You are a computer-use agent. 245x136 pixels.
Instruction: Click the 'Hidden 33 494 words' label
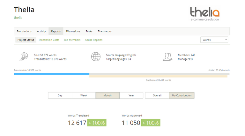click(219, 70)
